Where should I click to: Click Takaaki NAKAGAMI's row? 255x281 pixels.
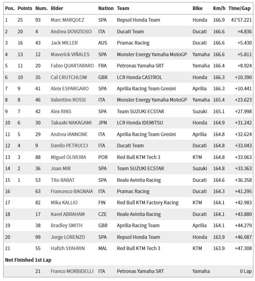pyautogui.click(x=128, y=123)
